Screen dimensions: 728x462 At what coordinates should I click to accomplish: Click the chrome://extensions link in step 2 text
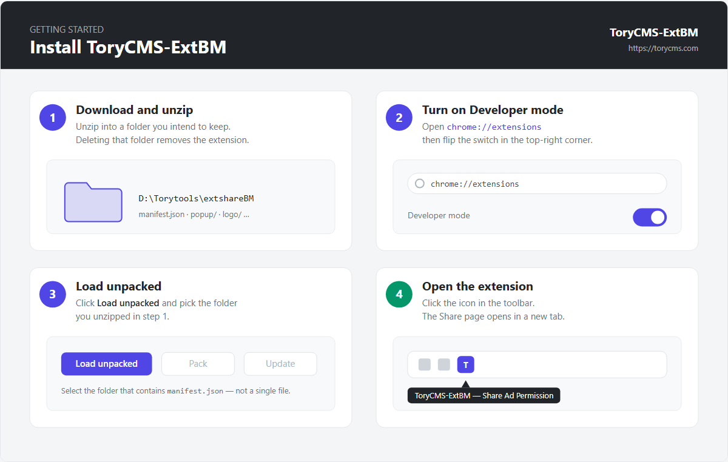[494, 127]
